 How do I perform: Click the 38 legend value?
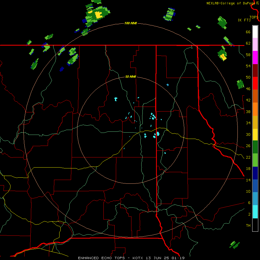[248, 112]
